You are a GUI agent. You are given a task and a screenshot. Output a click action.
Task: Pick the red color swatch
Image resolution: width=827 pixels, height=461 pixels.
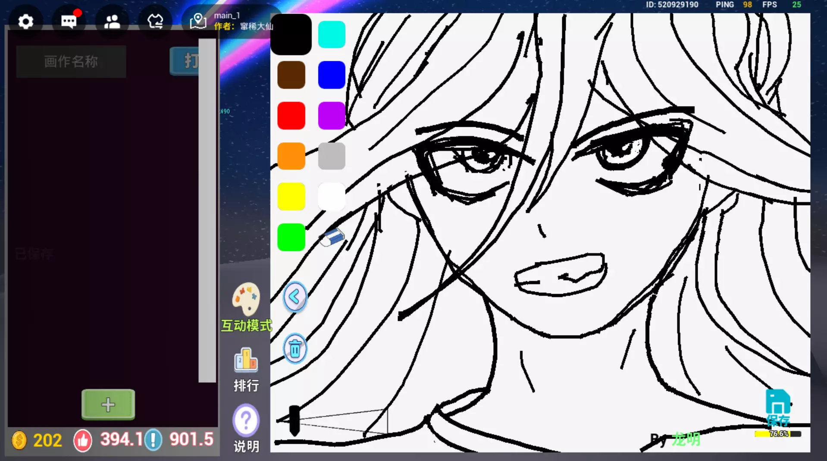[x=291, y=116]
